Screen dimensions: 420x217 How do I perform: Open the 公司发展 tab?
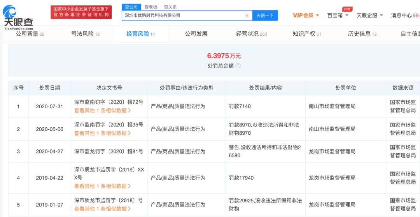[x=196, y=34]
